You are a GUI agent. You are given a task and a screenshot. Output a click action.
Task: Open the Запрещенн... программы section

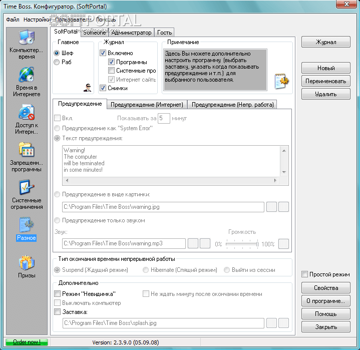pos(27,157)
